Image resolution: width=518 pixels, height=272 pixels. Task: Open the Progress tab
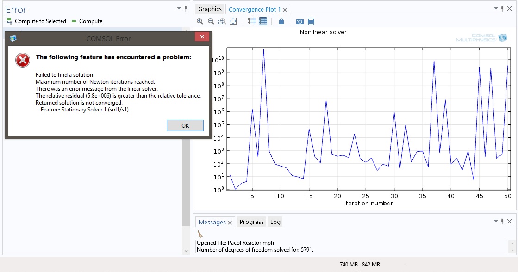click(252, 222)
